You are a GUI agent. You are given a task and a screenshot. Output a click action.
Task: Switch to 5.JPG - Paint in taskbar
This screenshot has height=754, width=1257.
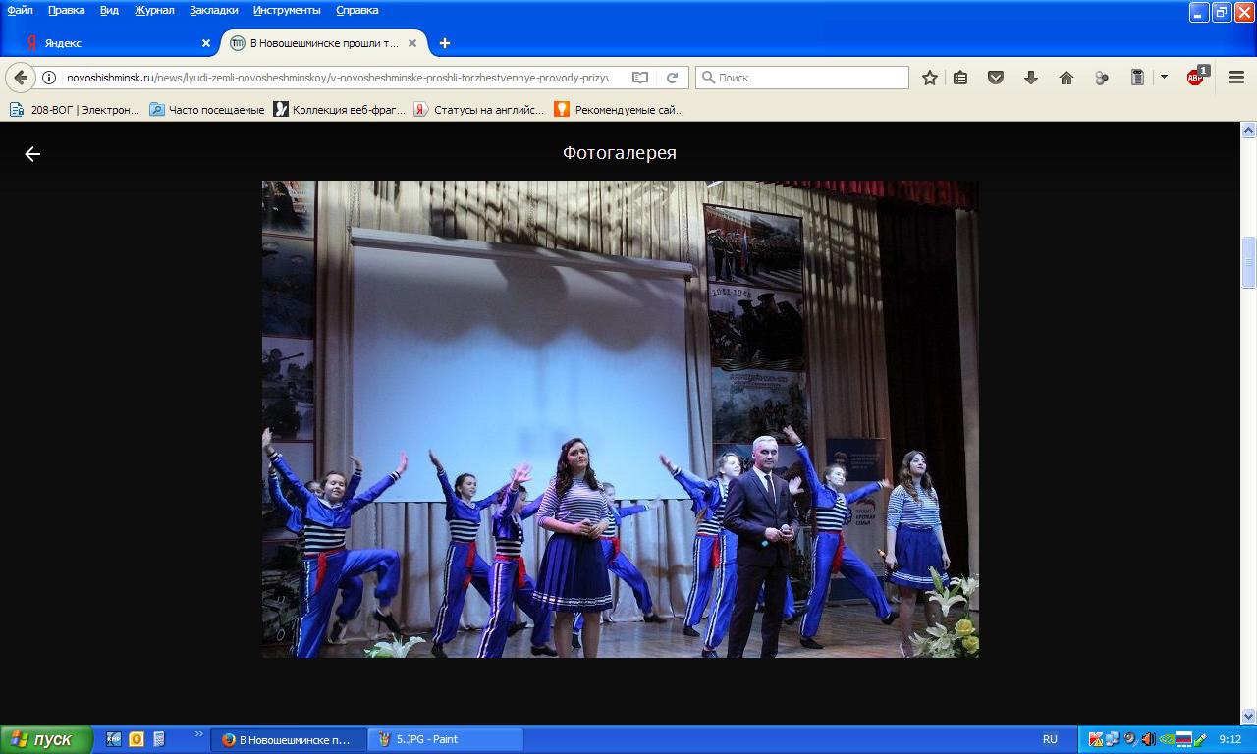point(445,739)
